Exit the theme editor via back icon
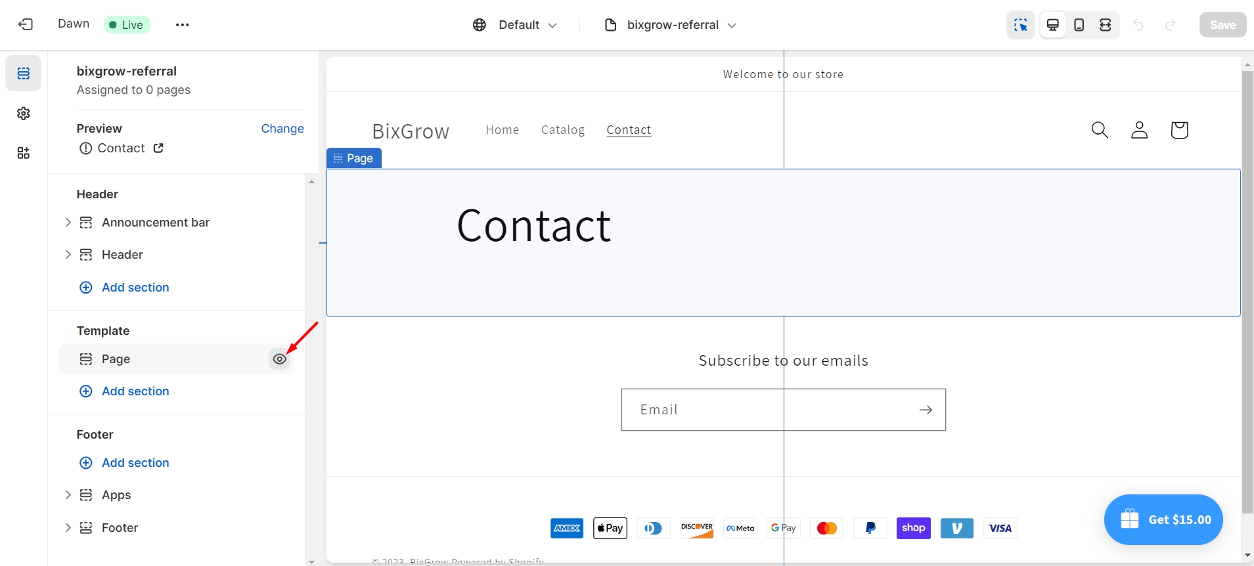The width and height of the screenshot is (1254, 566). point(26,25)
